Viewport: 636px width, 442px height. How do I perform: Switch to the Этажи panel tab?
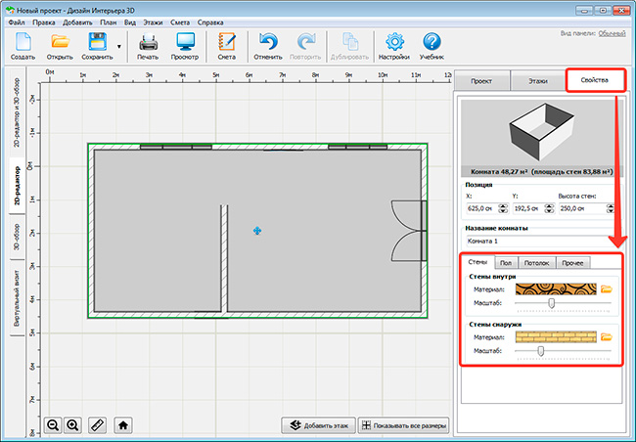(538, 81)
